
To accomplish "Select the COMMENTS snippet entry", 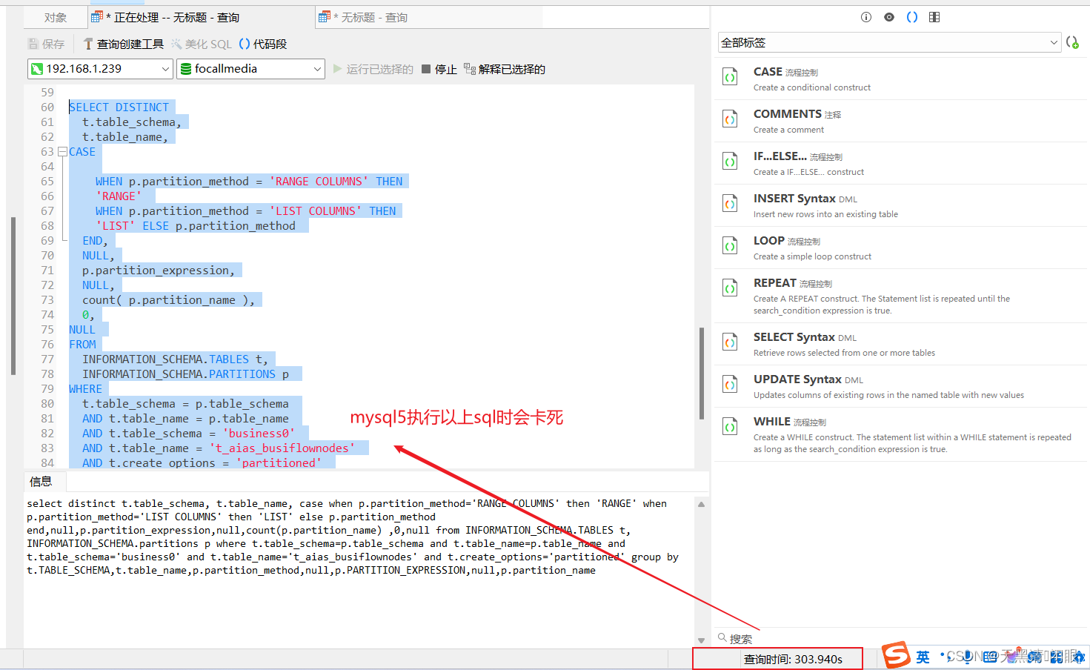I will coord(900,121).
